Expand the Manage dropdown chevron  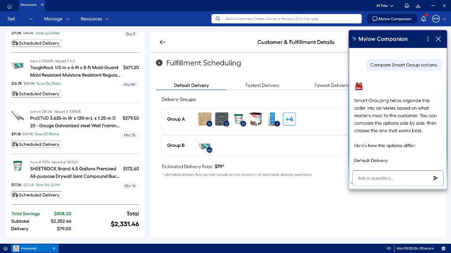click(67, 19)
